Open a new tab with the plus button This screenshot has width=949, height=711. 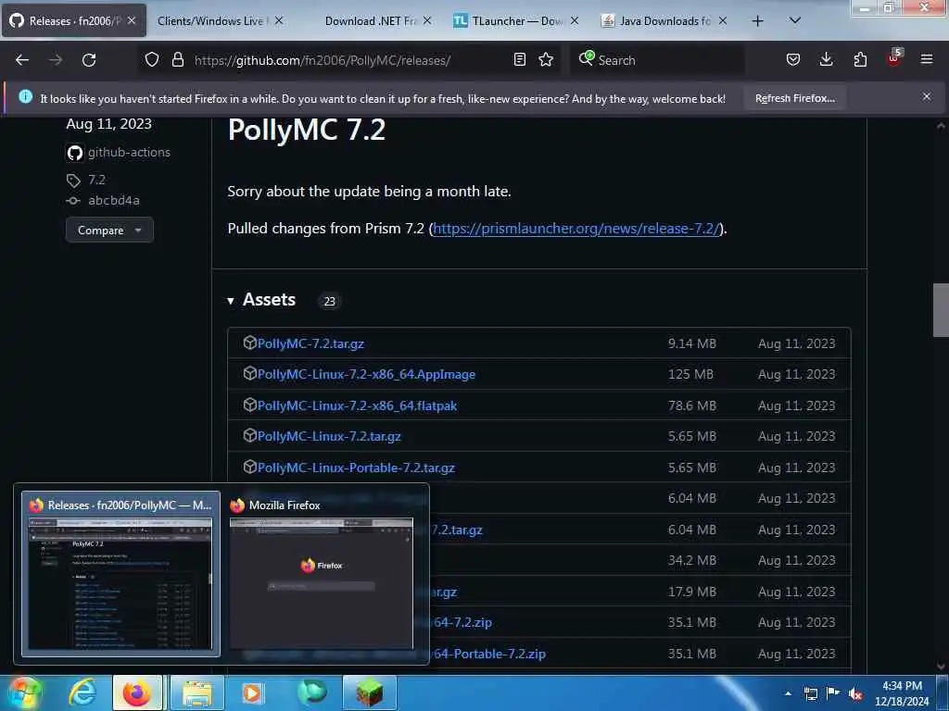point(757,21)
